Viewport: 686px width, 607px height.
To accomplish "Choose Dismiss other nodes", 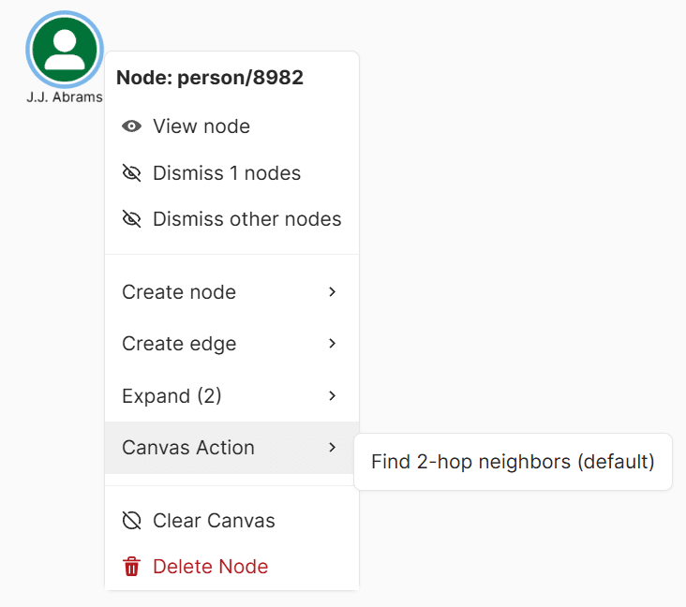I will tap(231, 219).
